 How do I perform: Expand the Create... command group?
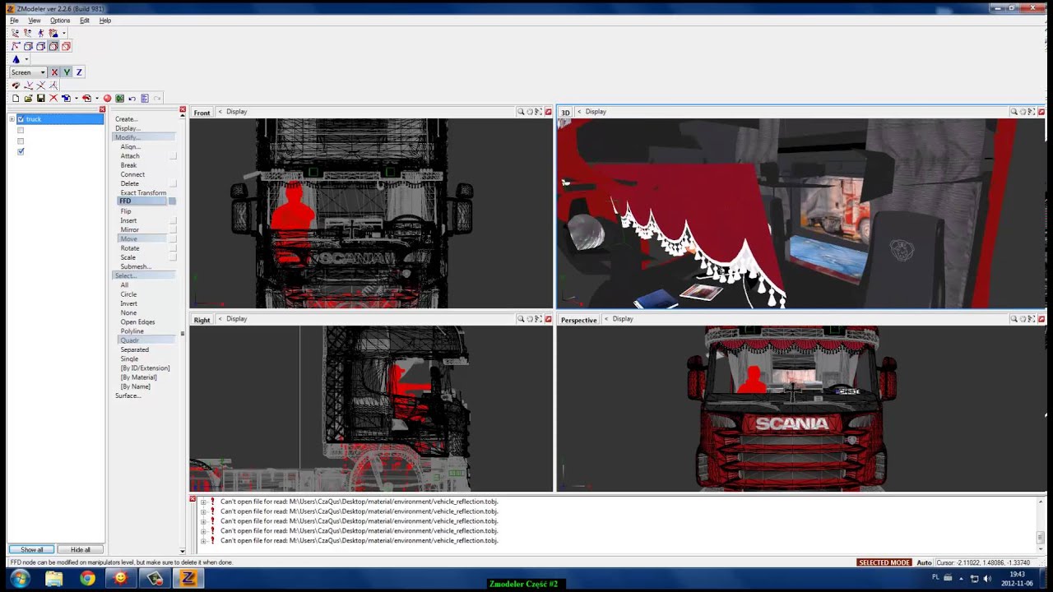(x=127, y=119)
